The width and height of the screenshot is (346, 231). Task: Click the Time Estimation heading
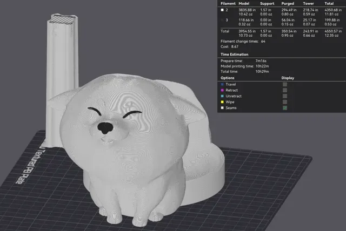(234, 55)
